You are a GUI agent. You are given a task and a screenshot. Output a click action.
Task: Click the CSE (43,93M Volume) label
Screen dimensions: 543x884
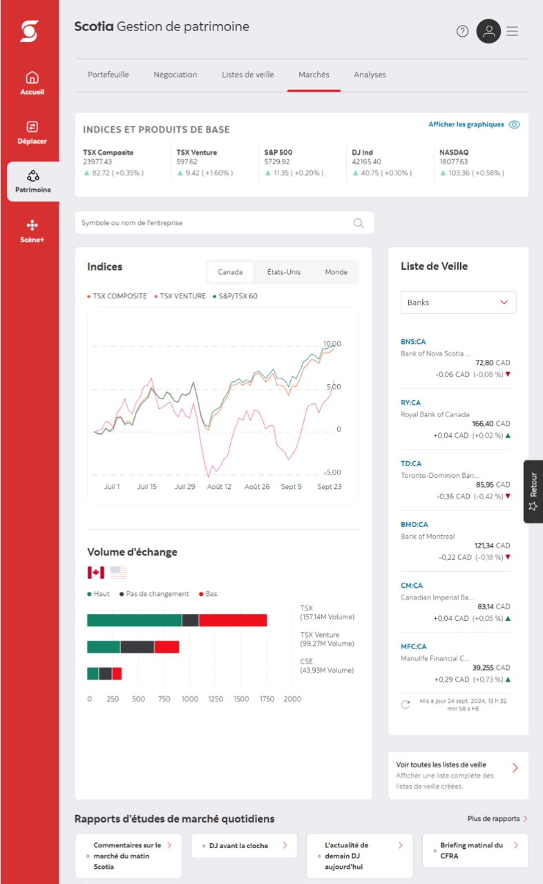point(327,666)
